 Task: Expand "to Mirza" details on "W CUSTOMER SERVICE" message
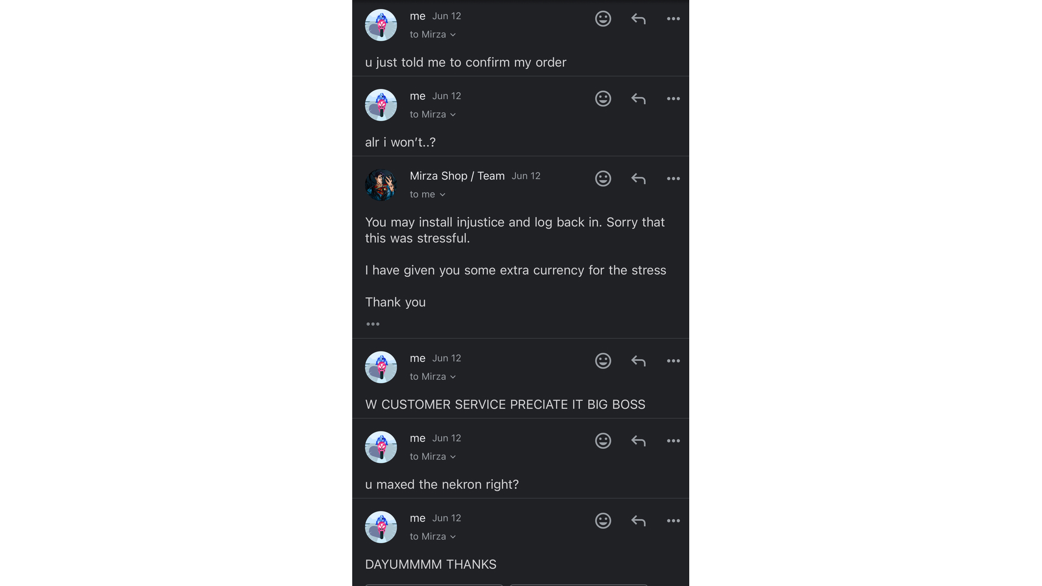[433, 377]
